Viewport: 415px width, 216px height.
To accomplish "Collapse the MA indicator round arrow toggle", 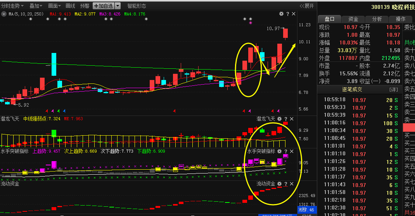I will click(x=4, y=14).
